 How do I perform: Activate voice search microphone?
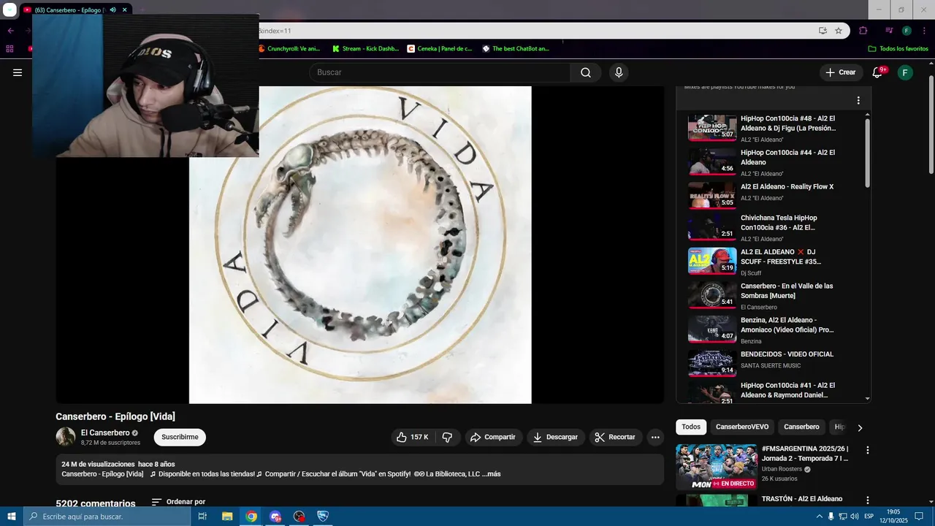619,72
